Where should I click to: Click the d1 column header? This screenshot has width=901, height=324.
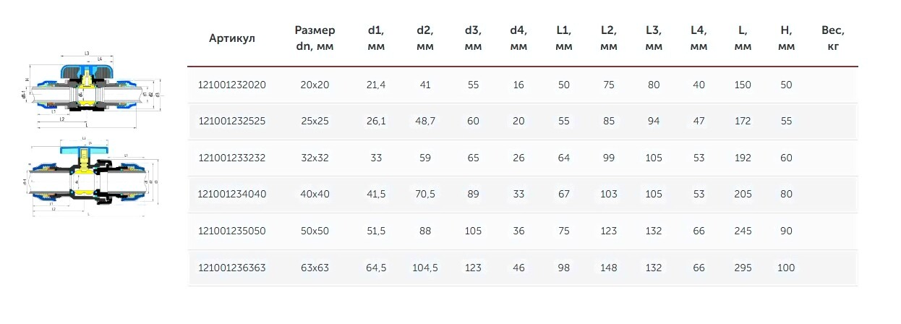(x=375, y=38)
